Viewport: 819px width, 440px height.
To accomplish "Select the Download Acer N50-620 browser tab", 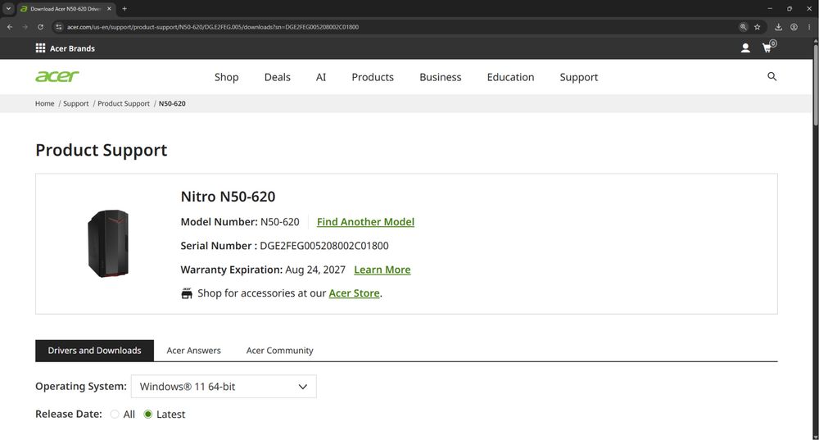I will coord(65,9).
